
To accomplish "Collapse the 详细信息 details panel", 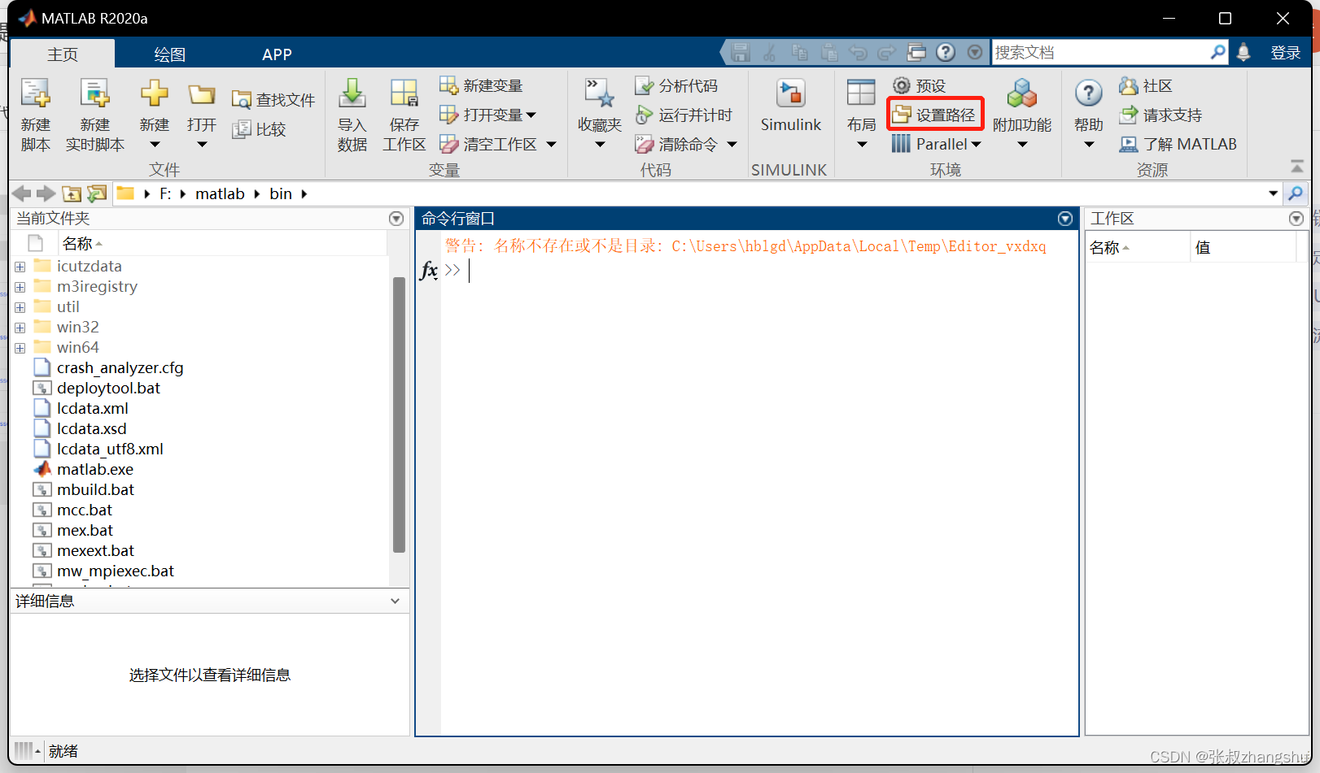I will [x=395, y=601].
